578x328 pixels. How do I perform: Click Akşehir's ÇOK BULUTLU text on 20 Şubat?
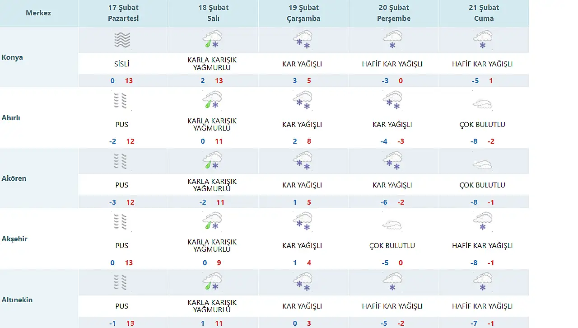[x=392, y=246]
